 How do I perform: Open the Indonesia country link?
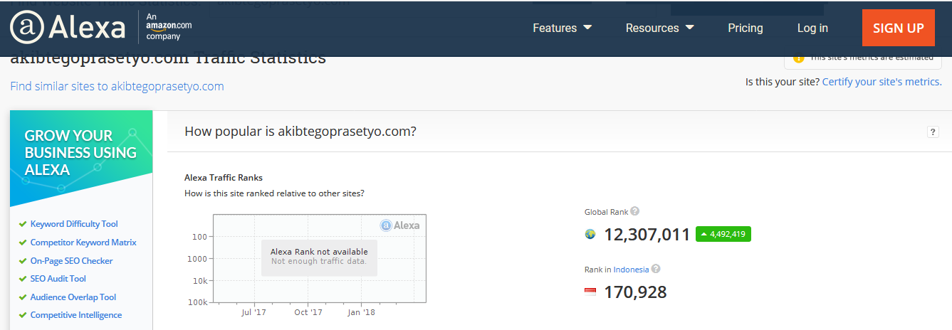pyautogui.click(x=631, y=270)
